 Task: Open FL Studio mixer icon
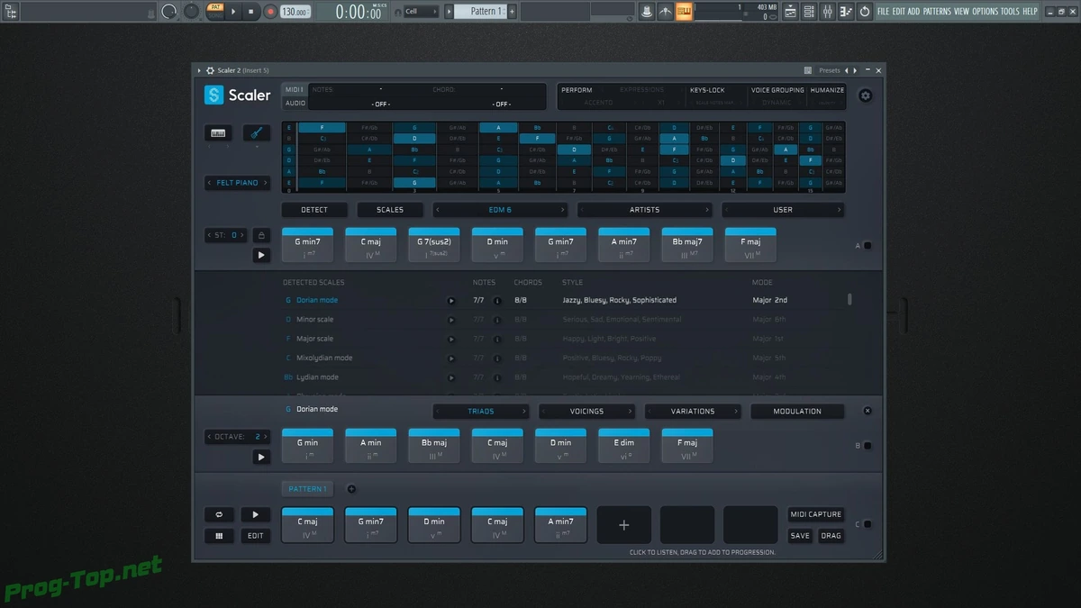(x=828, y=12)
